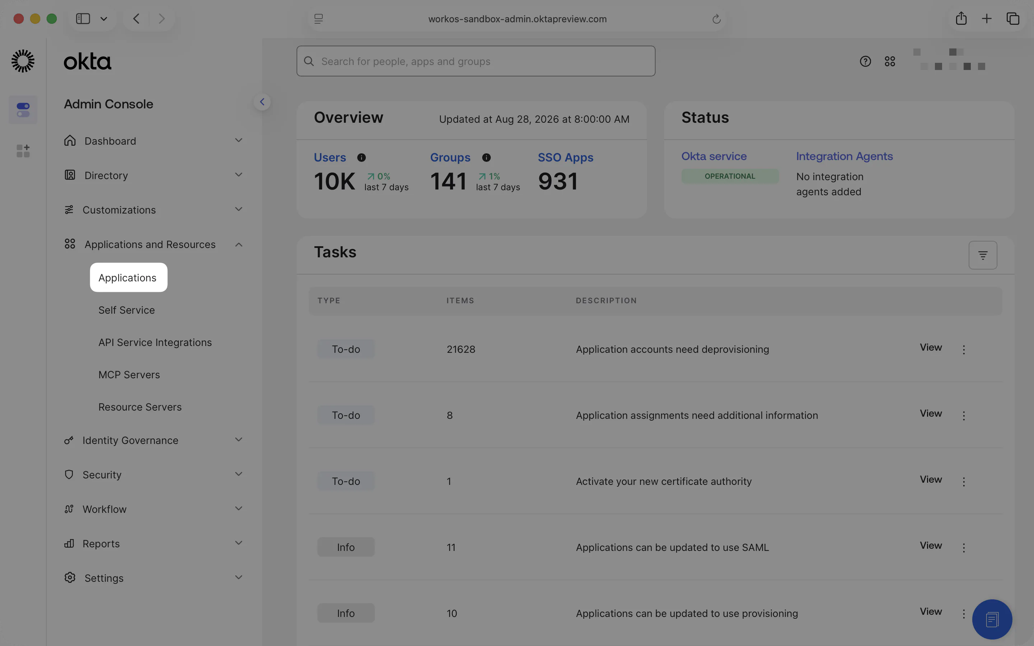Click the Safari page reader icon in address bar

point(318,19)
